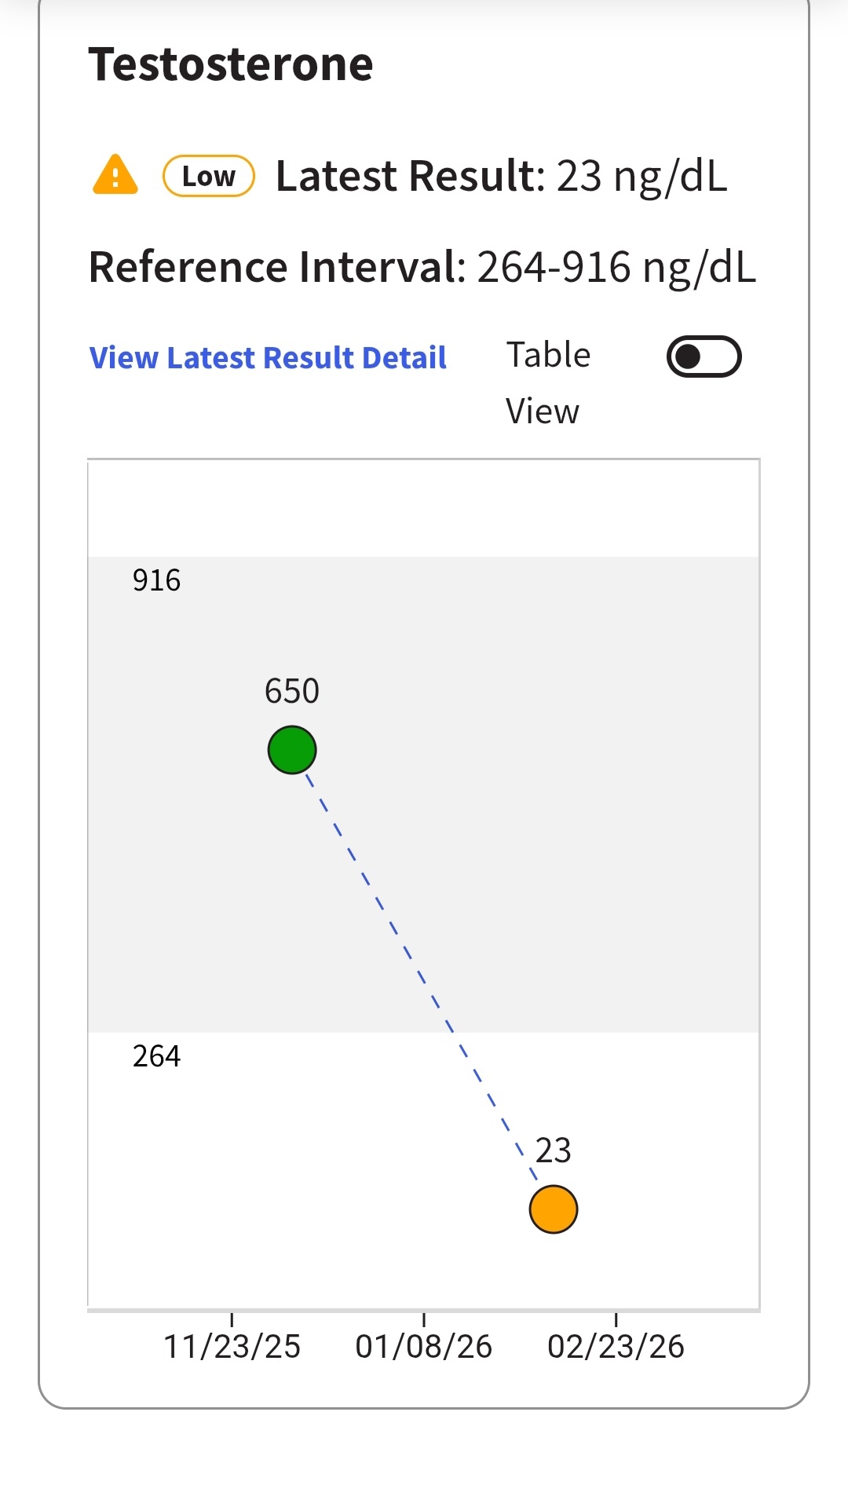The height and width of the screenshot is (1507, 848).
Task: Click the 01/08/26 date axis label
Action: (x=423, y=1346)
